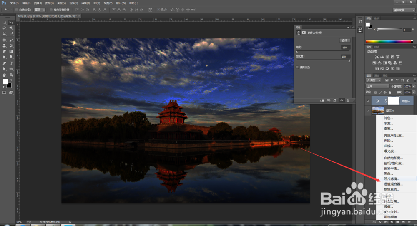Image resolution: width=417 pixels, height=226 pixels.
Task: Select the Gradient tool
Action: click(x=11, y=51)
